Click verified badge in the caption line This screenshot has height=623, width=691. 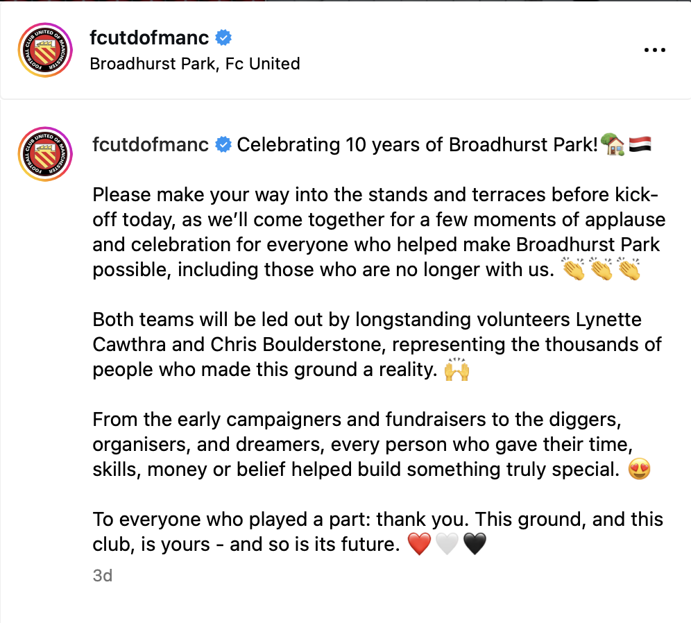click(223, 145)
